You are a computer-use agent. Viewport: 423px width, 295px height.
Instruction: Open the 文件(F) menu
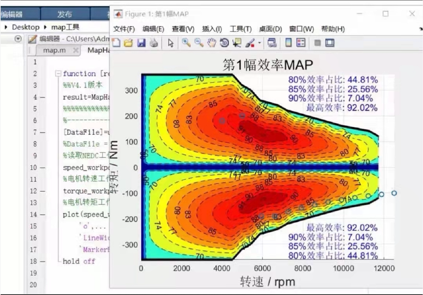tap(124, 29)
